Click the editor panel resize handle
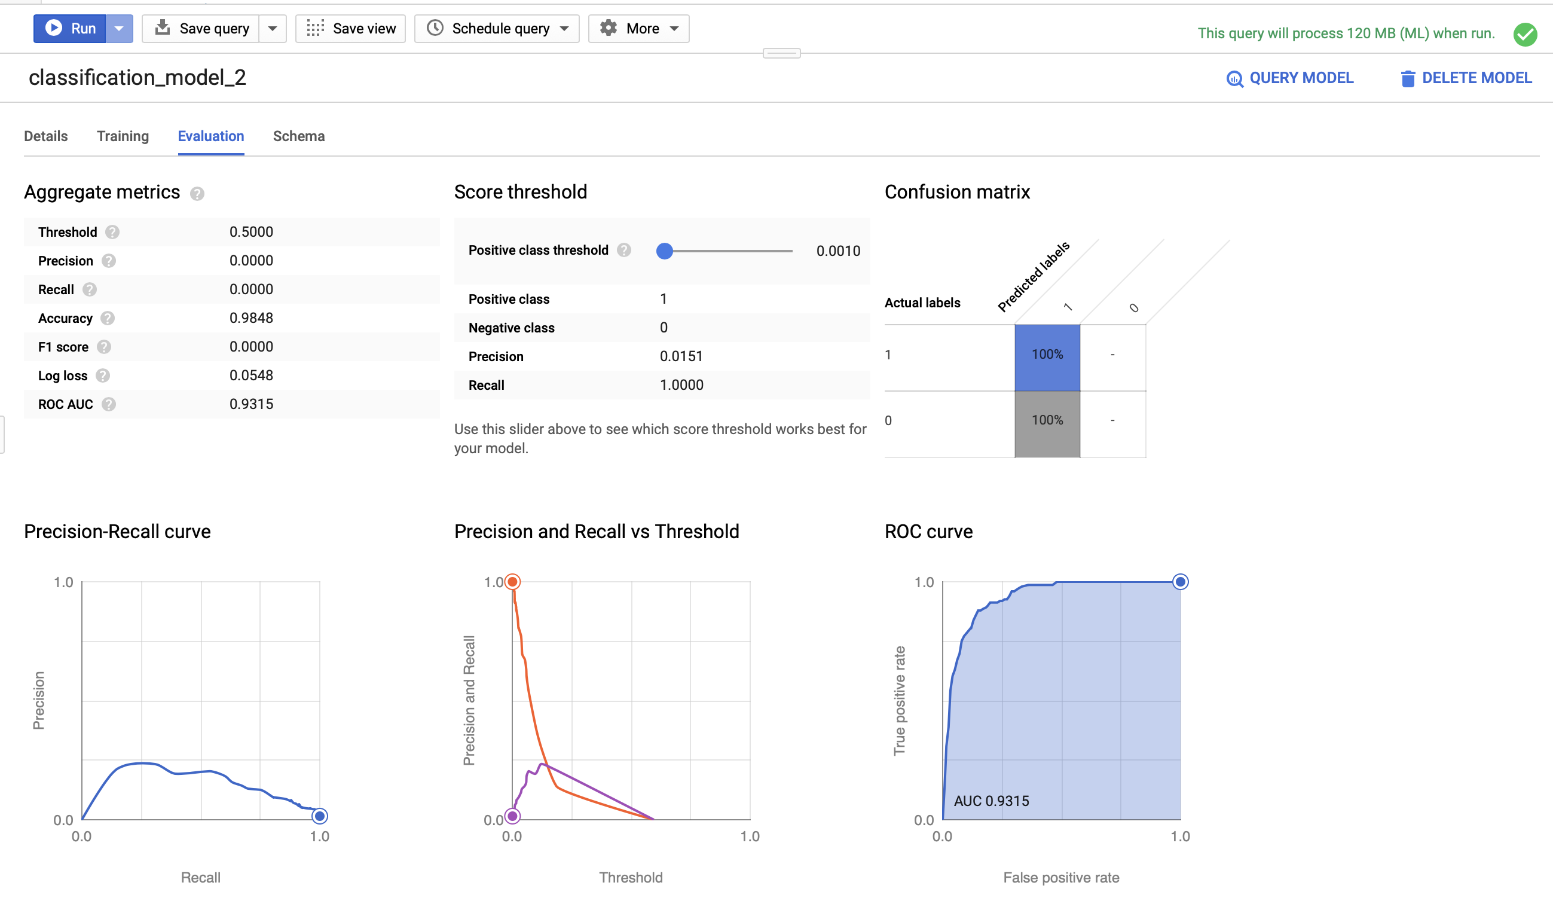Viewport: 1553px width, 916px height. click(782, 53)
